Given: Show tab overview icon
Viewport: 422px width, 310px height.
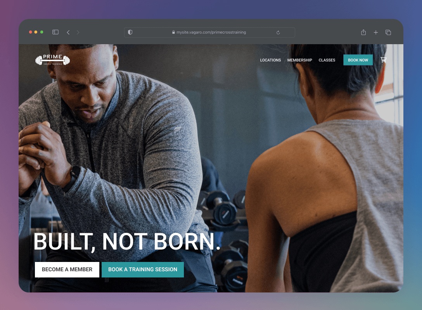Looking at the screenshot, I should 388,33.
